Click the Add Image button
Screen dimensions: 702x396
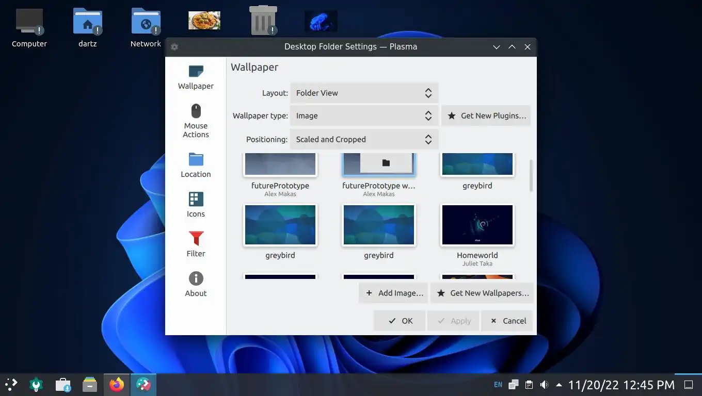click(x=393, y=293)
